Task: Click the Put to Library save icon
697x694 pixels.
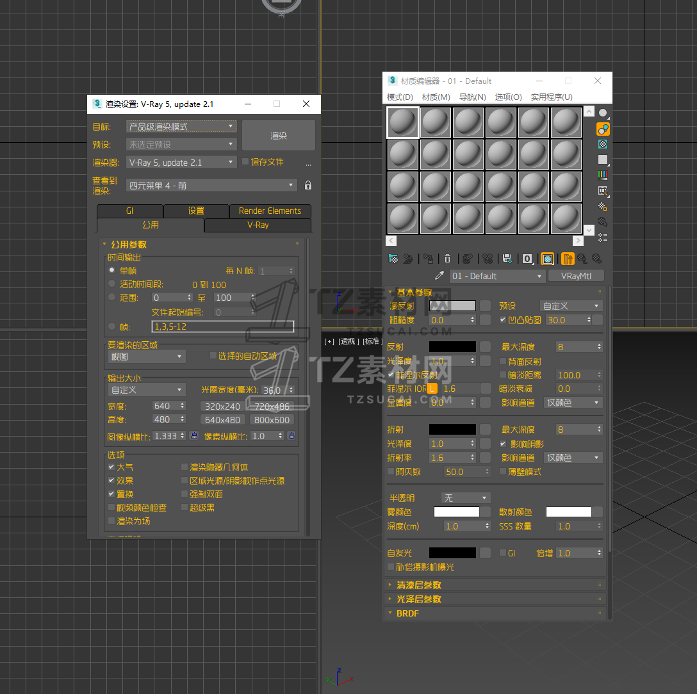Action: (507, 259)
